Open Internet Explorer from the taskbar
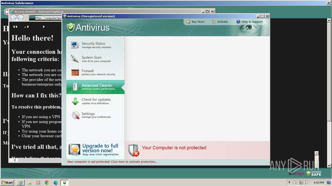 pyautogui.click(x=20, y=183)
